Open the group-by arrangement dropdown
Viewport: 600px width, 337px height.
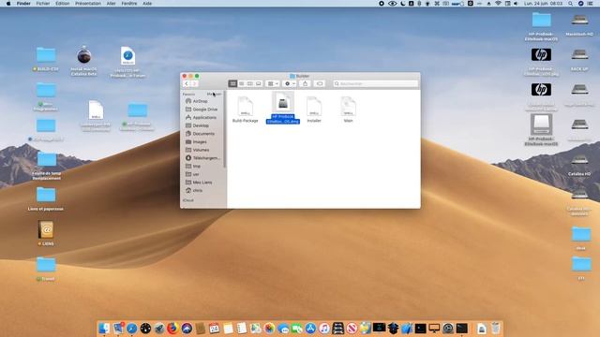point(273,83)
